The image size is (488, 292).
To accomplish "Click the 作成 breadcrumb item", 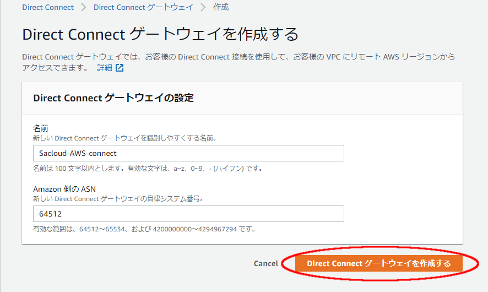I will tap(221, 8).
